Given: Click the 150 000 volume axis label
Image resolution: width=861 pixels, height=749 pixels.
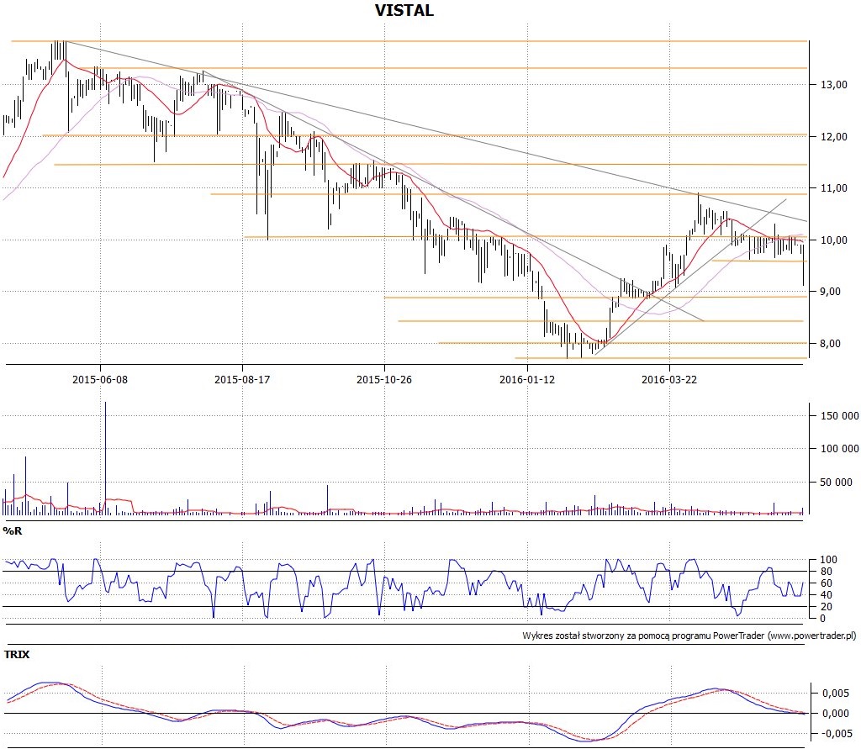Looking at the screenshot, I should [840, 415].
